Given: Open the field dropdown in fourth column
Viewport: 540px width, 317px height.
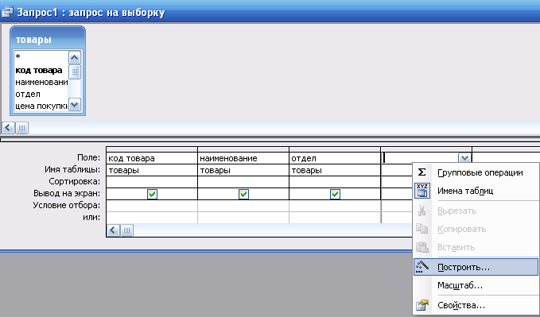Looking at the screenshot, I should coord(464,158).
